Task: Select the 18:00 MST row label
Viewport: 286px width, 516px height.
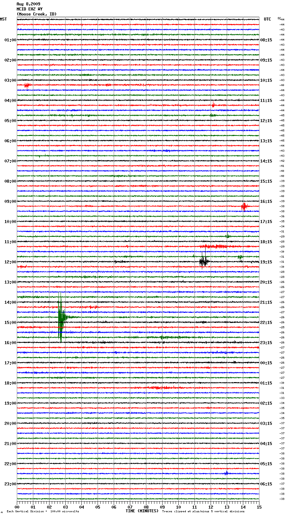Action: (10, 383)
